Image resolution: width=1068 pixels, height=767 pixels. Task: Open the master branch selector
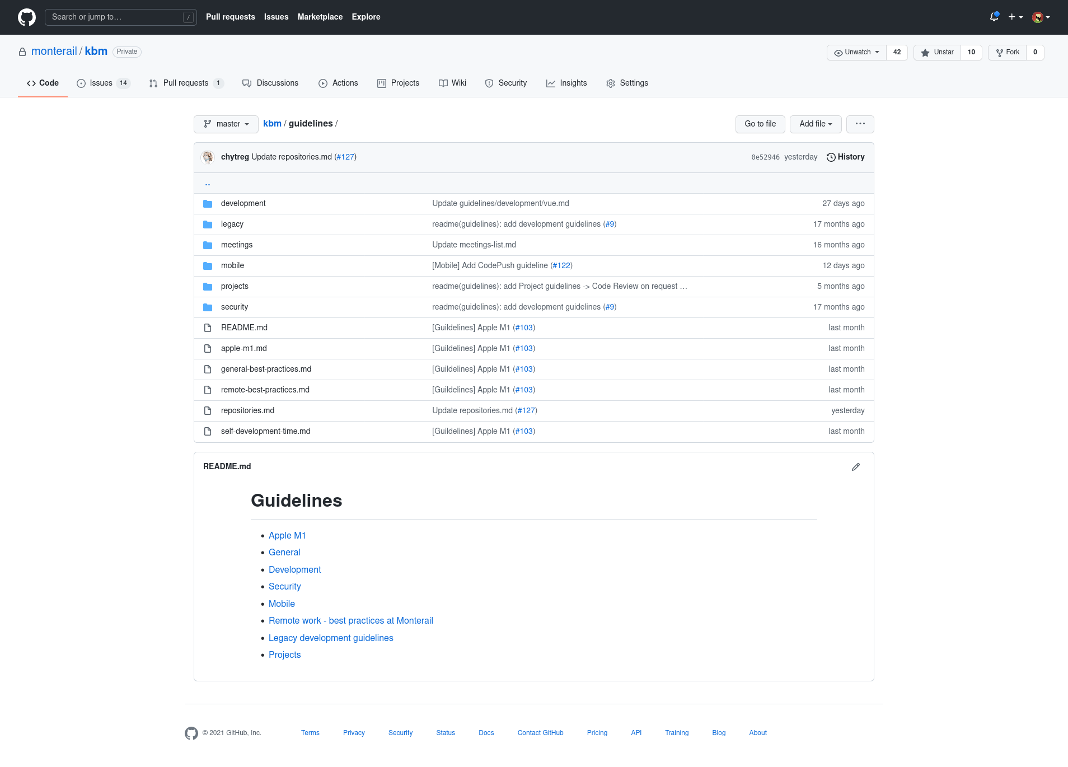[x=226, y=124]
